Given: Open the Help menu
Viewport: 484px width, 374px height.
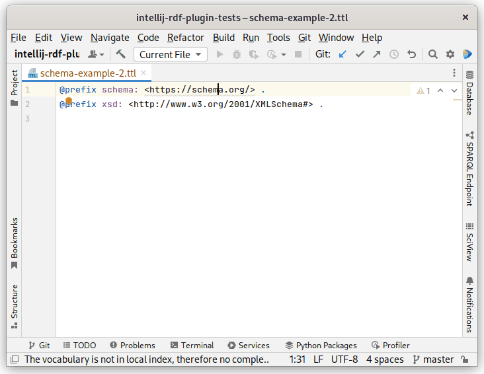Looking at the screenshot, I should pos(372,38).
